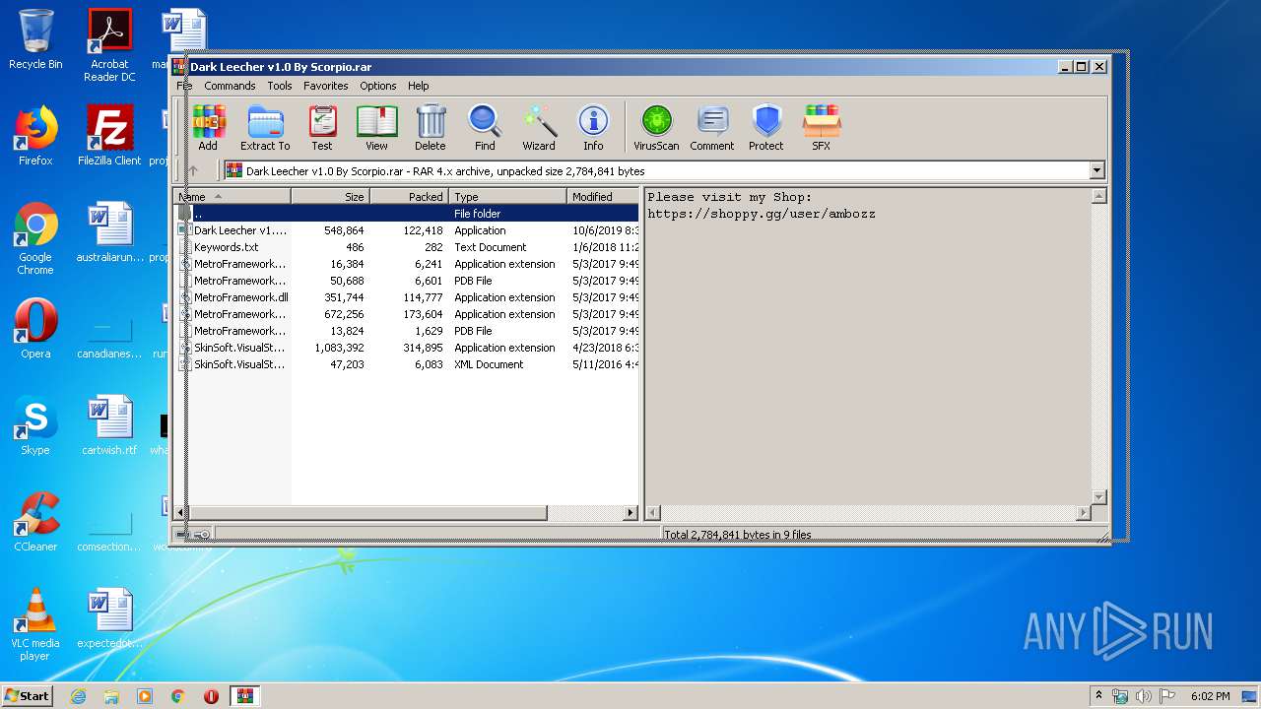The width and height of the screenshot is (1261, 709).
Task: Open the Help menu
Action: tap(419, 86)
